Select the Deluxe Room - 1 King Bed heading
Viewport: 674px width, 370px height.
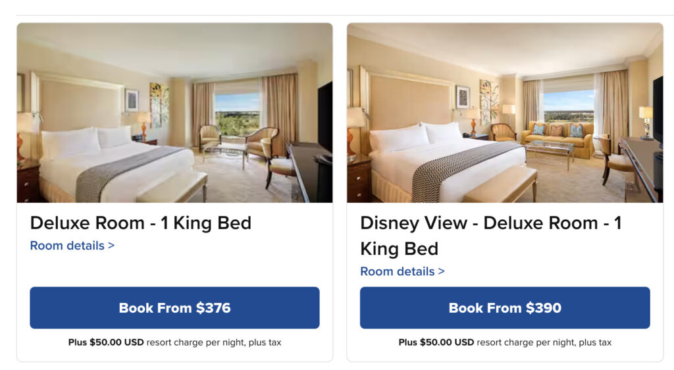[141, 223]
